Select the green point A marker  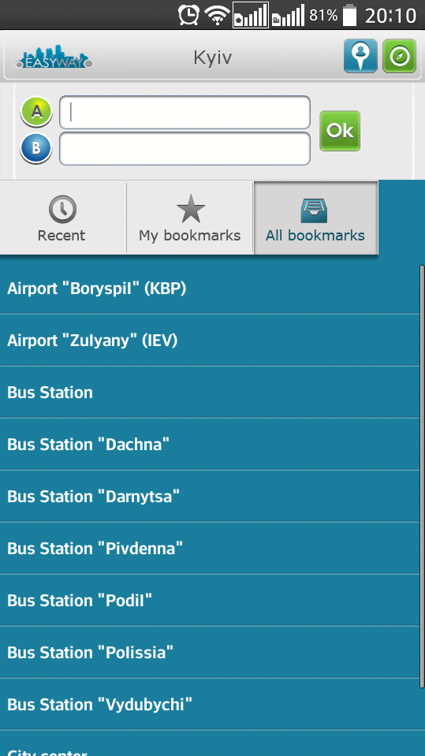click(36, 112)
